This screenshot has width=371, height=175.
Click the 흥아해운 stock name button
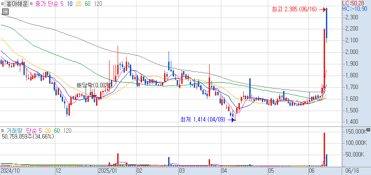[17, 4]
